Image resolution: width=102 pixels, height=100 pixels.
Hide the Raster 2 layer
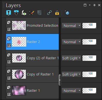(9, 45)
